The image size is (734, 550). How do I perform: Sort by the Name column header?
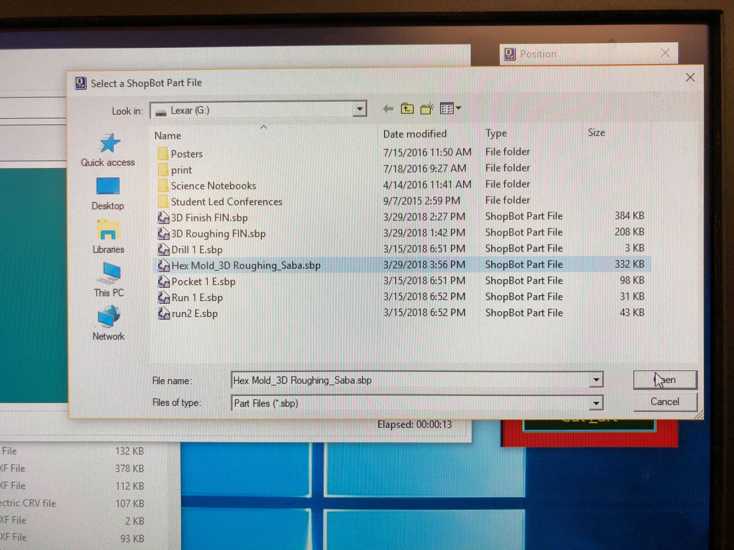168,136
